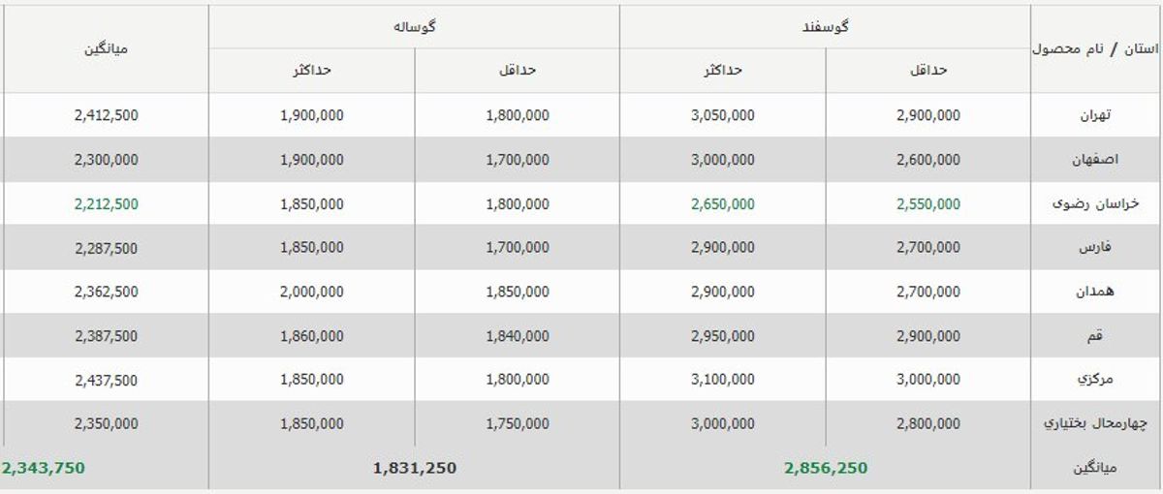1163x494 pixels.
Task: Select the مرکزي row label
Action: (1095, 381)
